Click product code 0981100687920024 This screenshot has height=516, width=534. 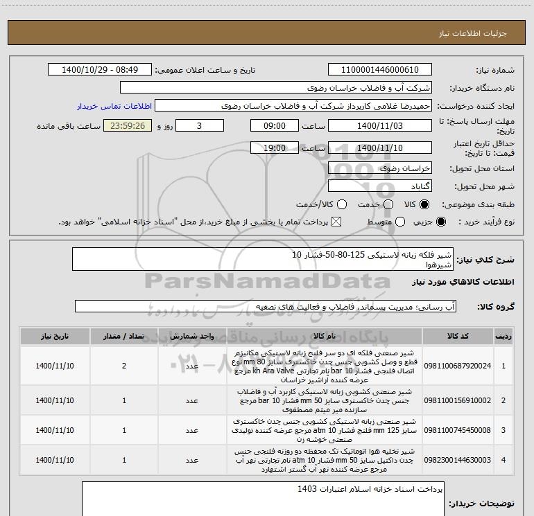pos(458,366)
